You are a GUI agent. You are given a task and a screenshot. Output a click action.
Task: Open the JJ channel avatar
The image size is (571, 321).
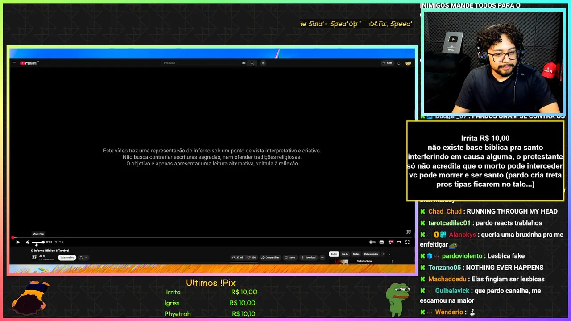[34, 257]
